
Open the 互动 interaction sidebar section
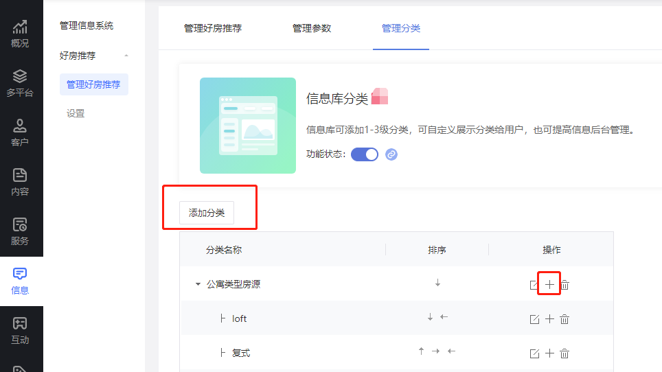(x=20, y=330)
